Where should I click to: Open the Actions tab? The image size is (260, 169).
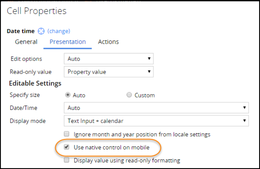108,42
